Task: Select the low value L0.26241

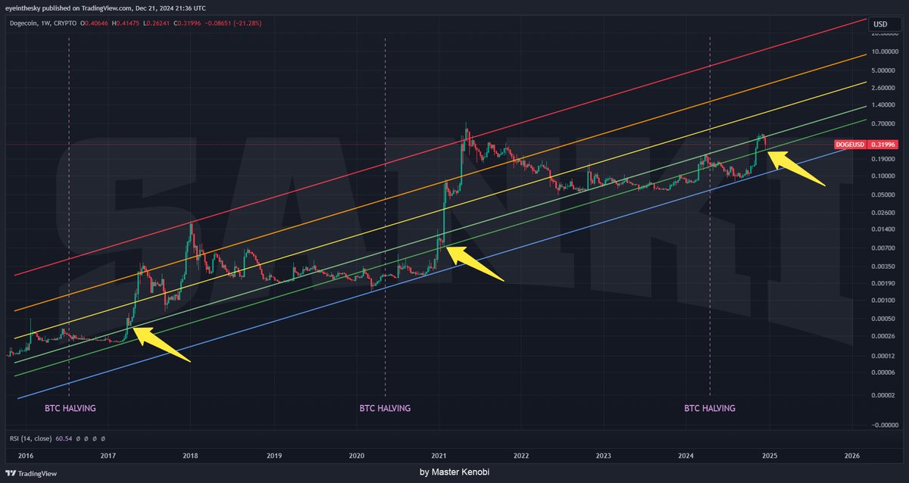Action: click(158, 22)
